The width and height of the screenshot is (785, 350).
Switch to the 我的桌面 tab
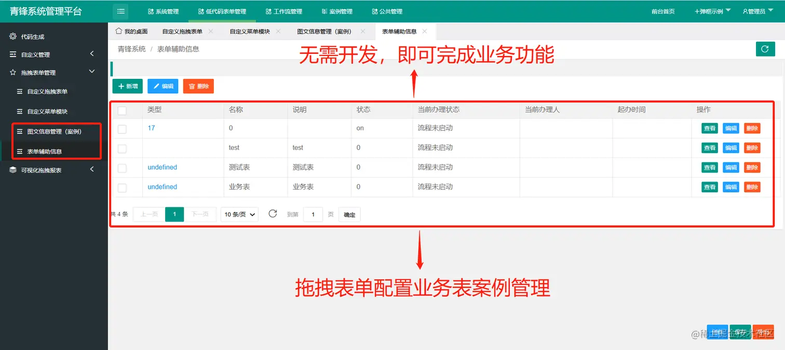131,31
